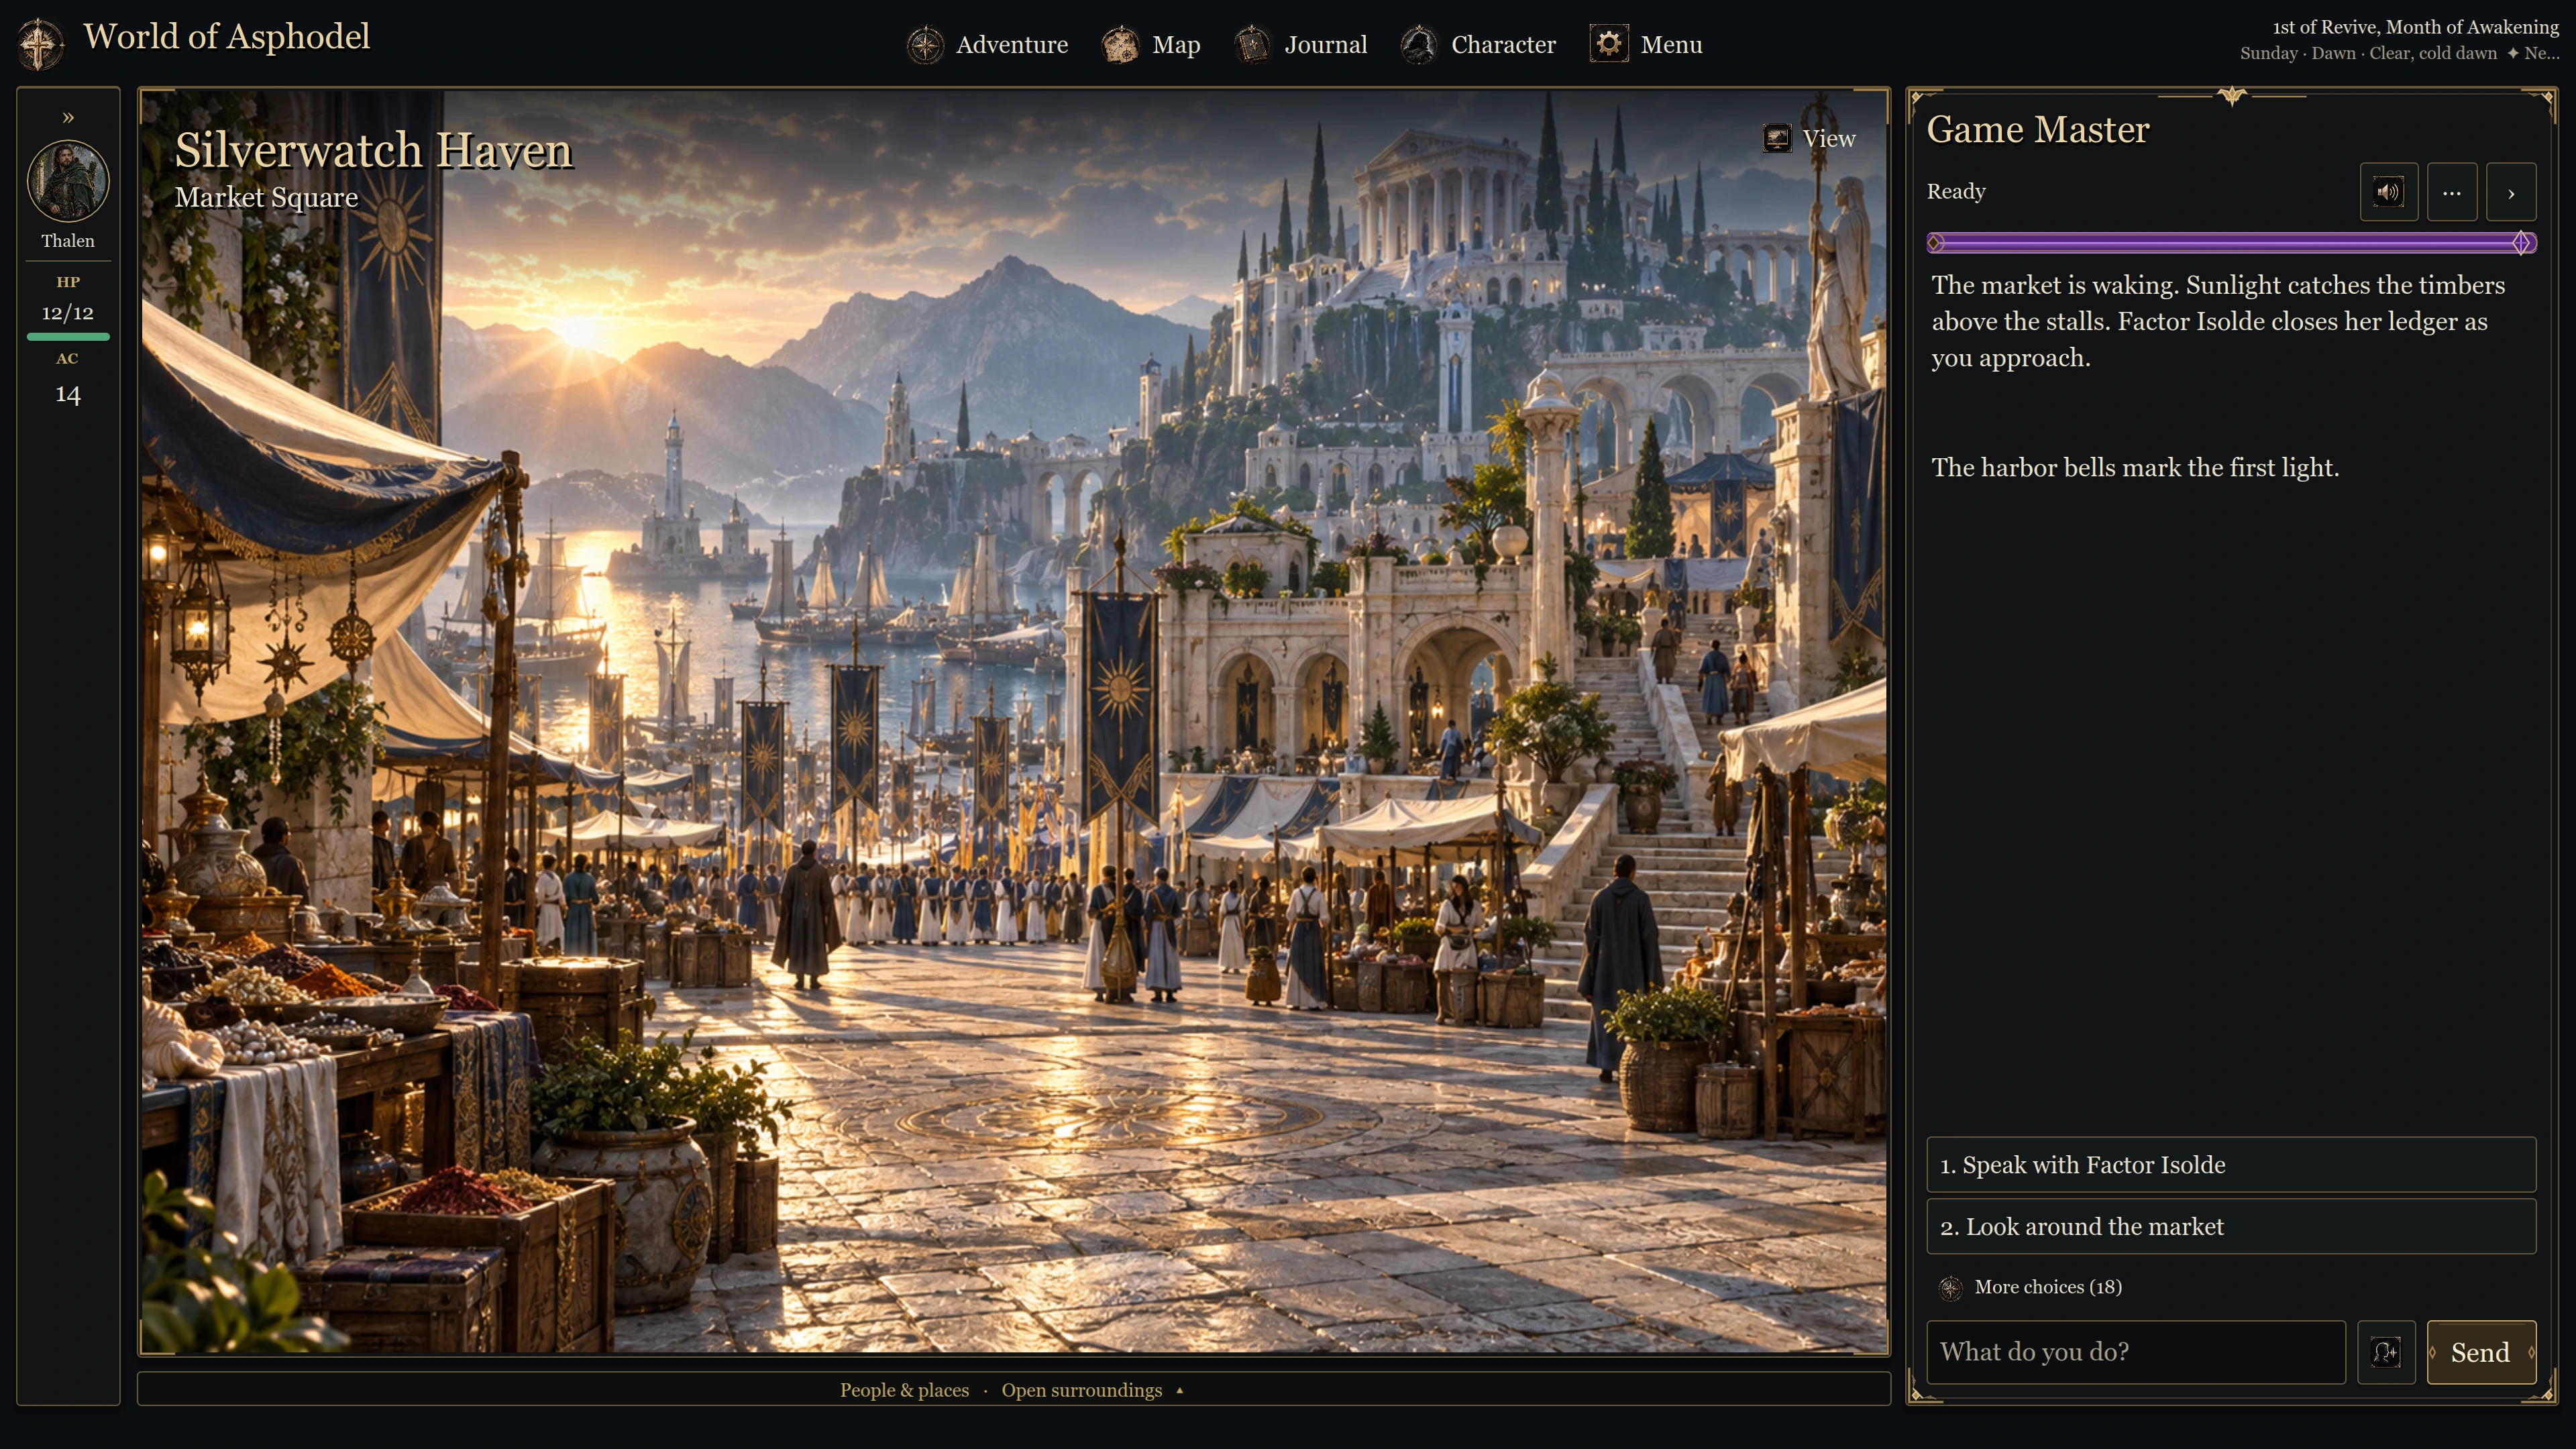Expand More choices (18)

pos(2030,1287)
